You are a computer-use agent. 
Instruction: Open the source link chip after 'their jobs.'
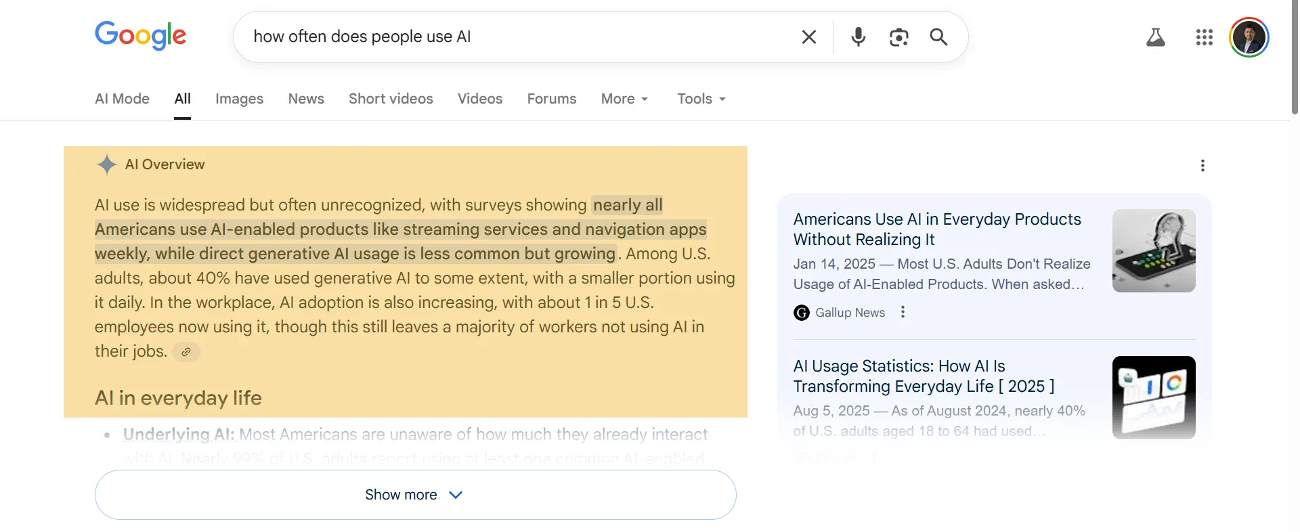pyautogui.click(x=186, y=352)
